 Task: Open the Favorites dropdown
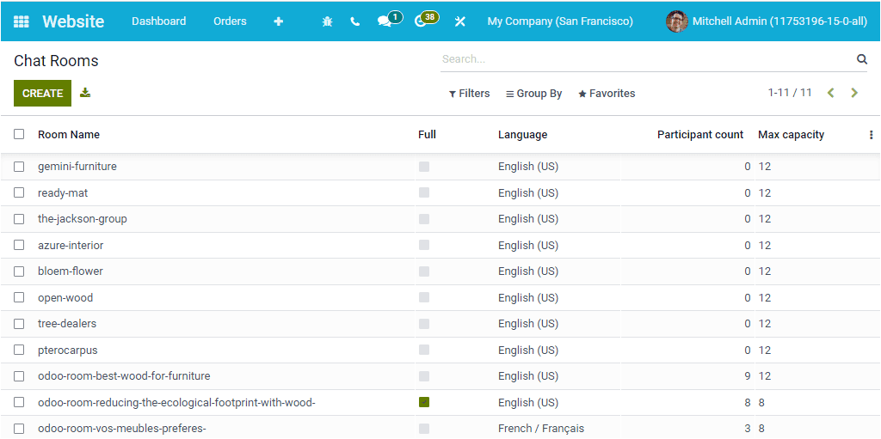point(607,94)
